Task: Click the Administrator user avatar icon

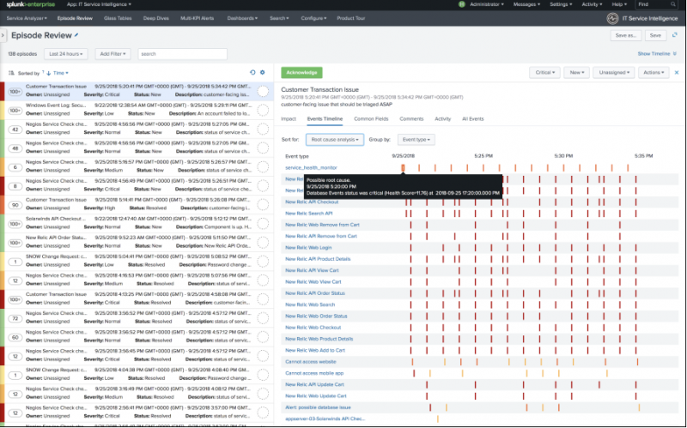Action: point(461,4)
